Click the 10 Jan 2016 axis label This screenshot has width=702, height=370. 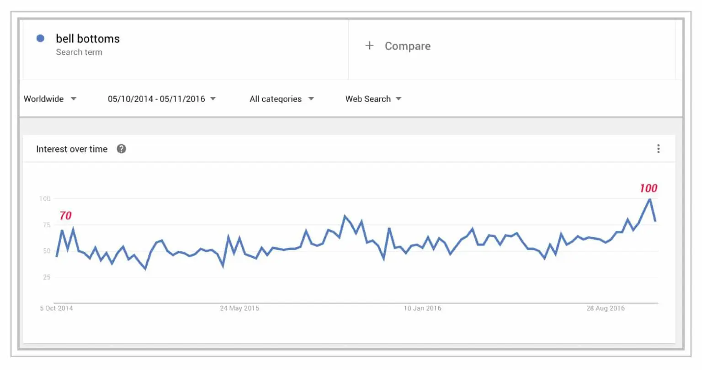[x=422, y=308]
